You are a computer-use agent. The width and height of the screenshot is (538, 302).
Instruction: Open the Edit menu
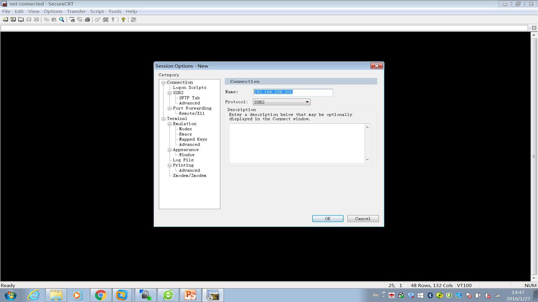click(19, 11)
